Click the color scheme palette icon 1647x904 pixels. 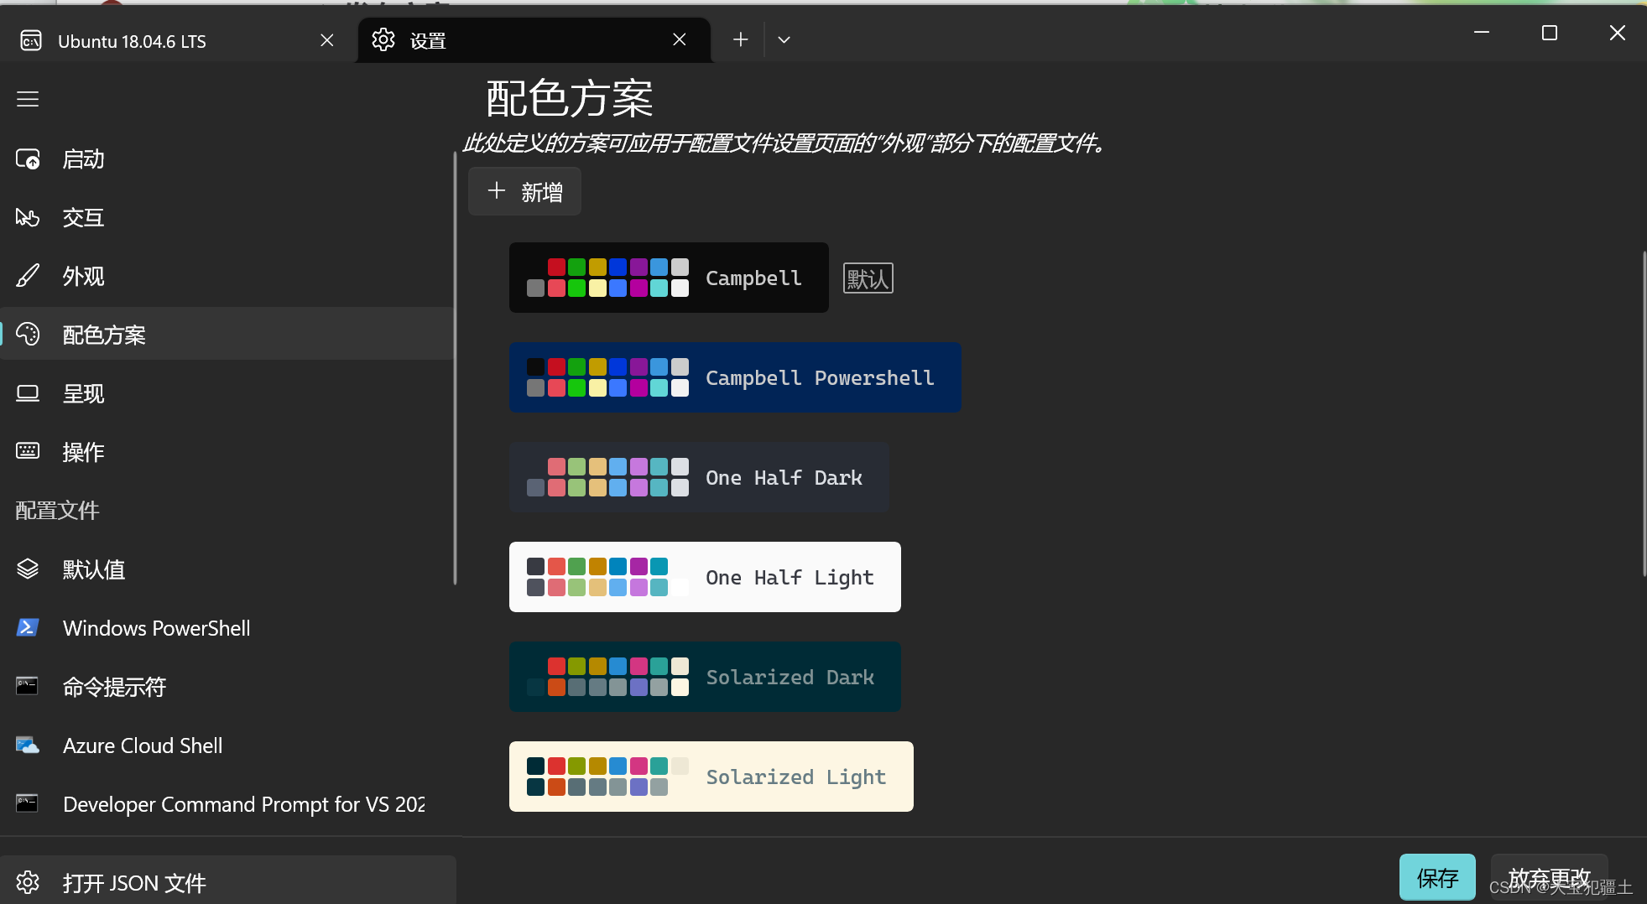[28, 335]
